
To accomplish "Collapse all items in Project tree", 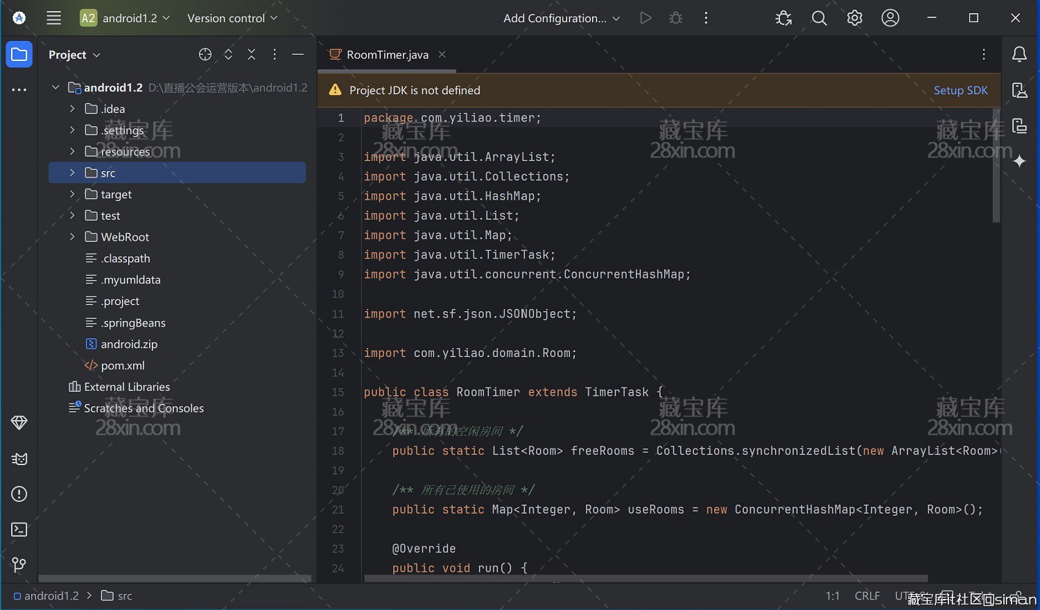I will [252, 55].
